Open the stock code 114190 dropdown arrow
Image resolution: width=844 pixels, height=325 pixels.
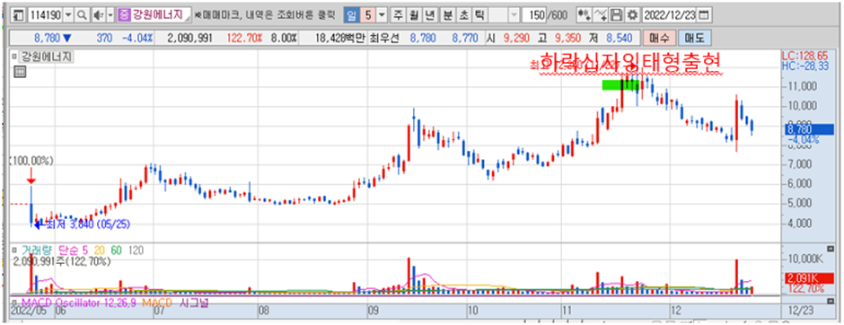click(68, 15)
